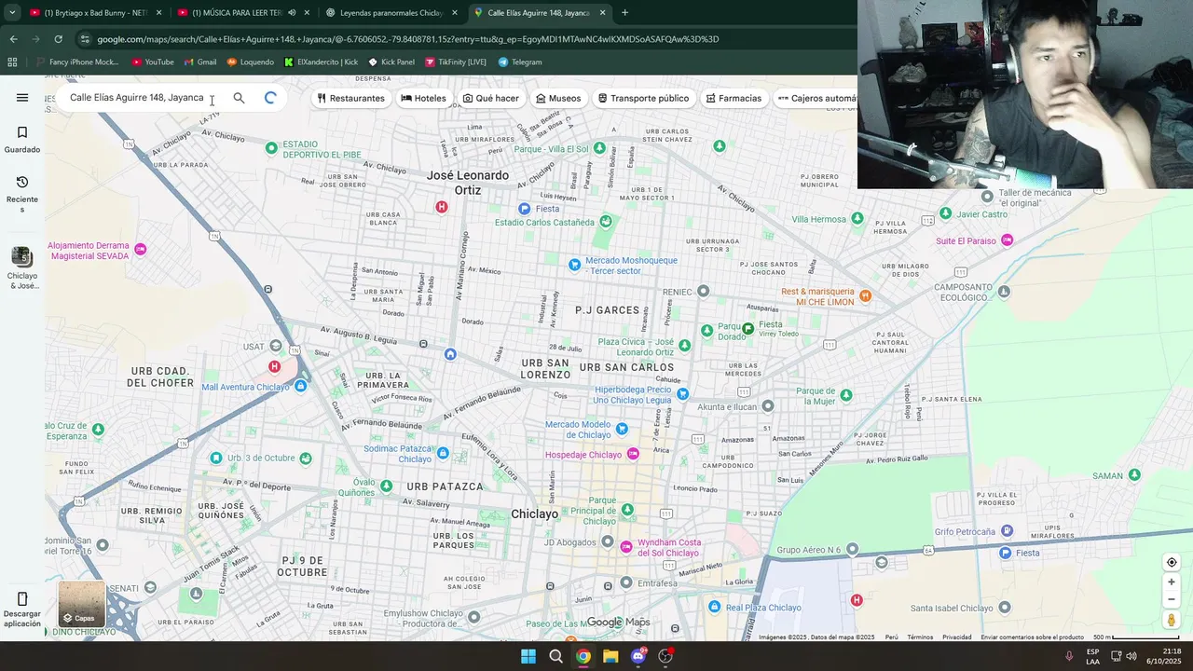Screen dimensions: 1193x671
Task: Click Descargar aplicación phone icon
Action: [x=22, y=609]
